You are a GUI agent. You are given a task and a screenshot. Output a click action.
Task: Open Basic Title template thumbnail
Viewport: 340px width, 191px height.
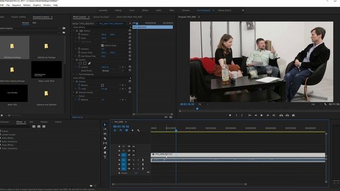(14, 93)
